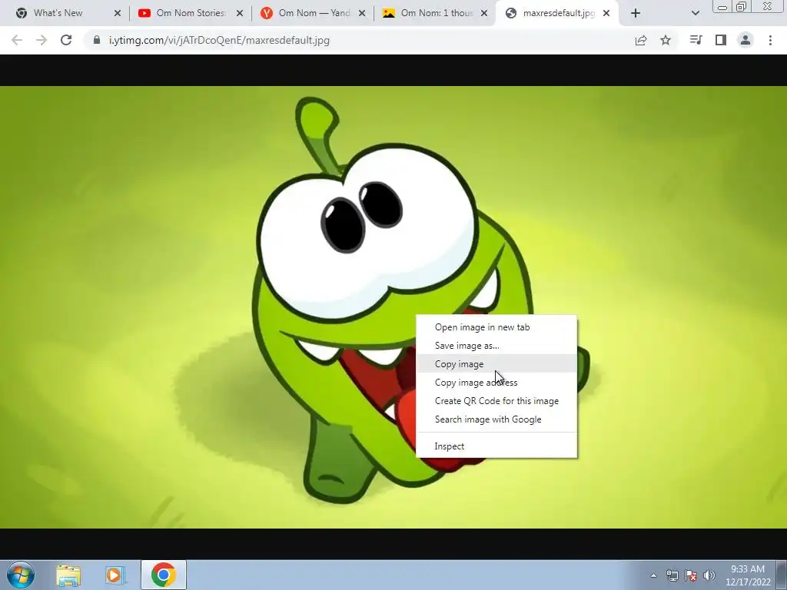Screen dimensions: 787x590
Task: Open the Action Center flag icon
Action: pos(691,575)
